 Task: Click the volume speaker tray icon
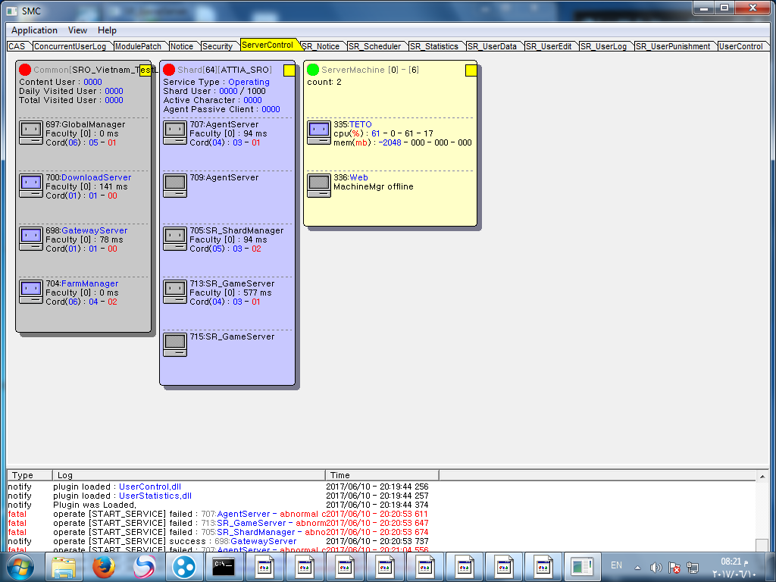point(656,568)
